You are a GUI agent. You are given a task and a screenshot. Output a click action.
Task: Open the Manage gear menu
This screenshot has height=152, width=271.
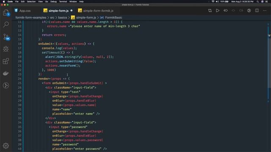(6, 146)
